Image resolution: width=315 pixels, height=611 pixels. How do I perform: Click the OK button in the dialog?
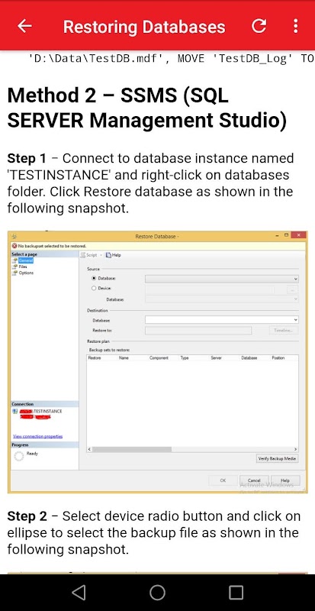point(223,480)
